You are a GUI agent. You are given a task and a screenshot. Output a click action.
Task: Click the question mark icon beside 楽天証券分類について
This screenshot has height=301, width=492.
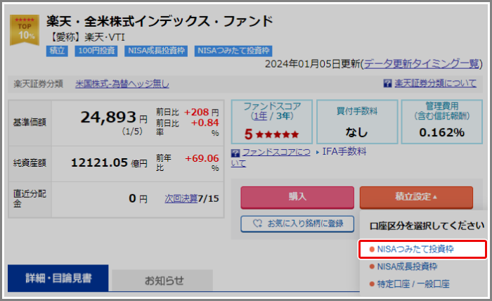click(387, 83)
